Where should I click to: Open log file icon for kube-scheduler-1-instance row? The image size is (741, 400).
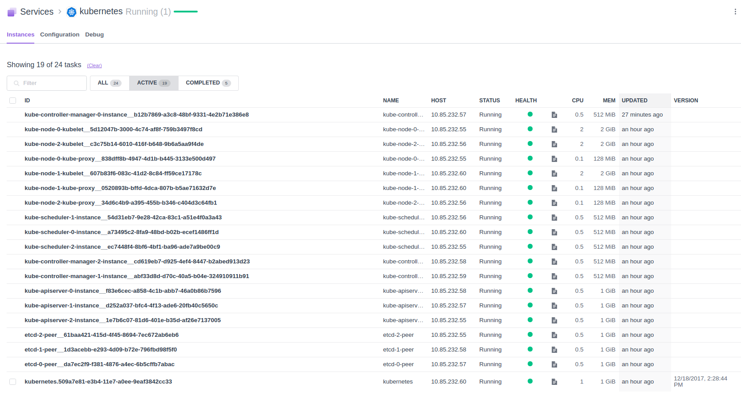pyautogui.click(x=554, y=218)
